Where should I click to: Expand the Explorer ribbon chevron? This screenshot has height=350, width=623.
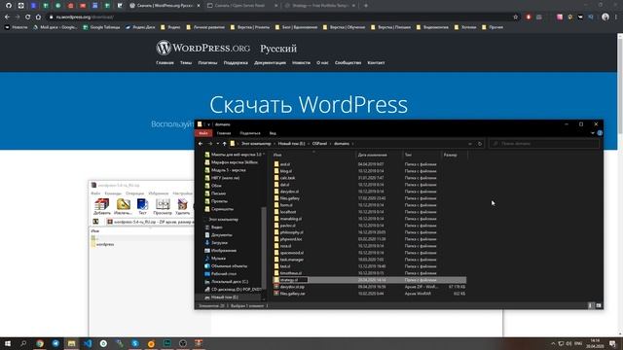(593, 133)
